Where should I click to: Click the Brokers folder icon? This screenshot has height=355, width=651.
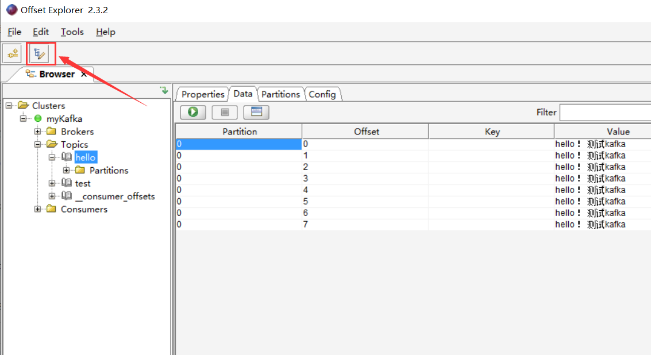click(x=51, y=131)
